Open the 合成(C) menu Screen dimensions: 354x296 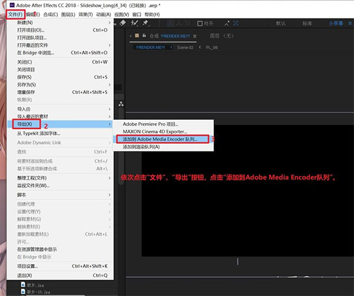[51, 14]
